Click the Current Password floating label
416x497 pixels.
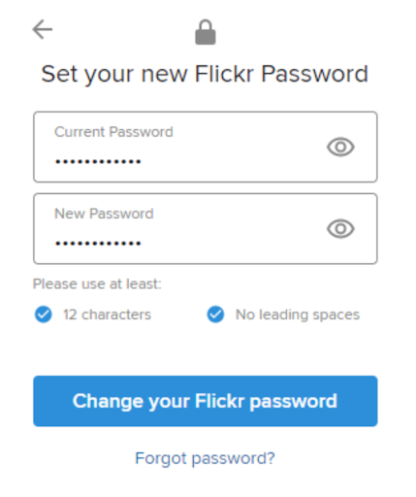click(x=113, y=132)
